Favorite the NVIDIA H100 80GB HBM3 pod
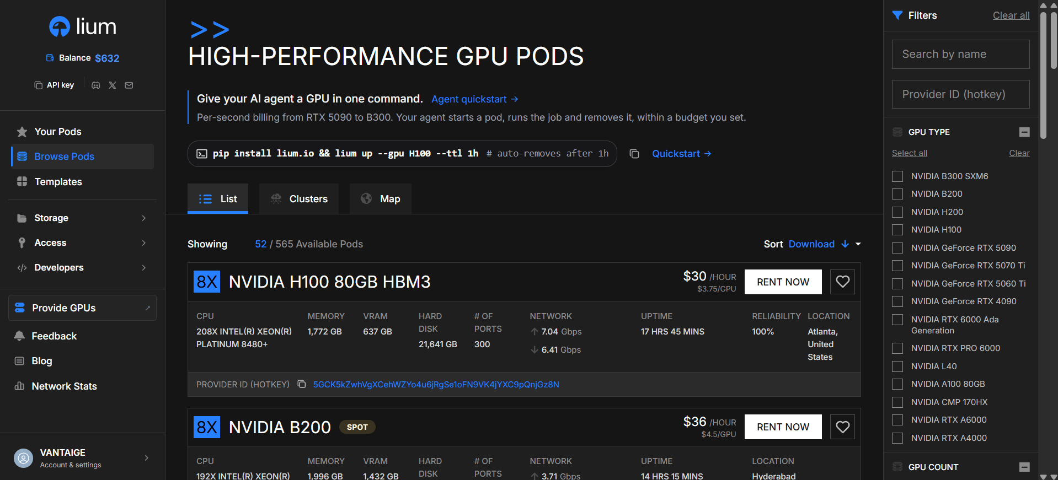Viewport: 1058px width, 480px height. point(843,282)
